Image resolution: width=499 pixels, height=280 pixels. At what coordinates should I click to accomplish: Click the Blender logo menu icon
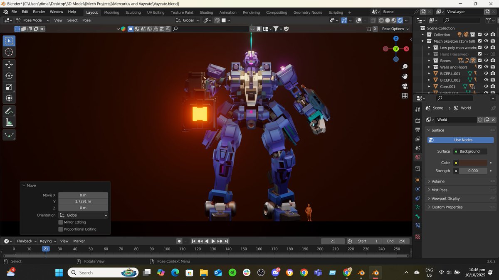[x=6, y=12]
